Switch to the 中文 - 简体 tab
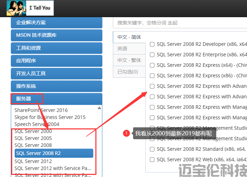247x177 pixels. [x=129, y=37]
